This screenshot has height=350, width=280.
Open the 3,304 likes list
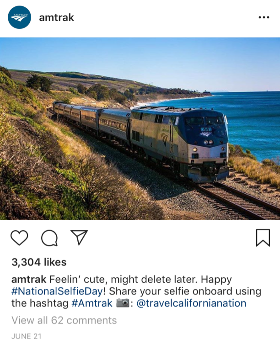pos(39,262)
